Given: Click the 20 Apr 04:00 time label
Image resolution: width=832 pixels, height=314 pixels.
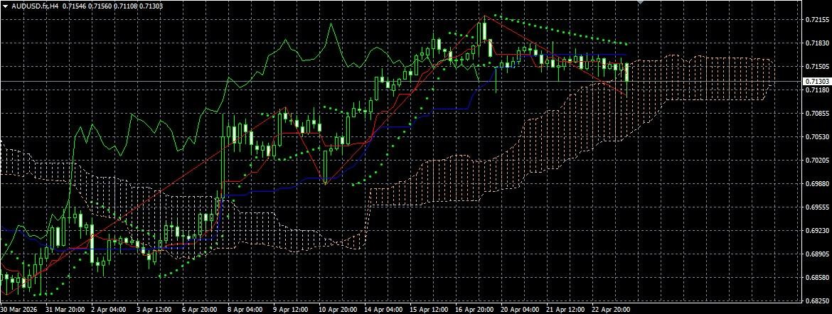Looking at the screenshot, I should 520,309.
